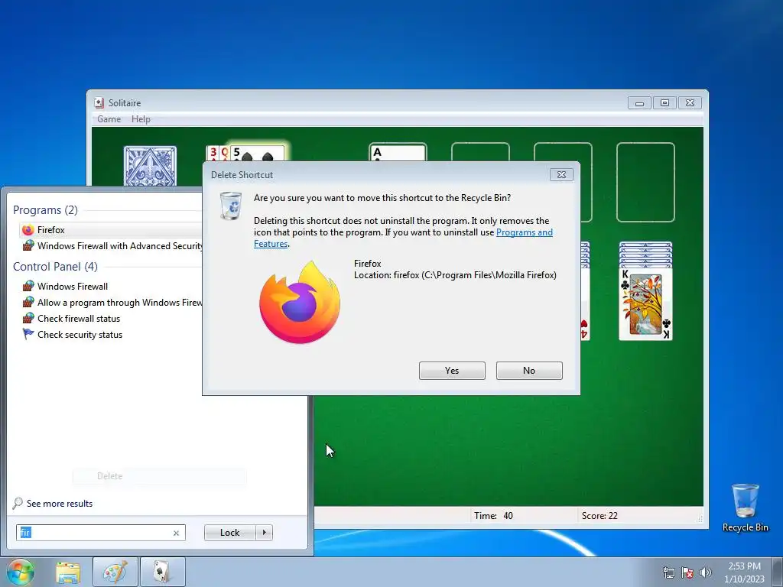
Task: Open Windows Firewall control panel item
Action: click(x=73, y=286)
